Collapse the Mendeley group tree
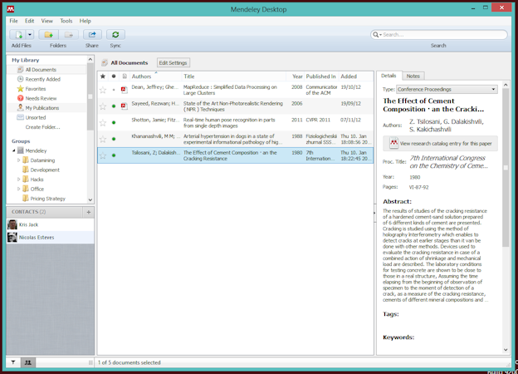 14,150
